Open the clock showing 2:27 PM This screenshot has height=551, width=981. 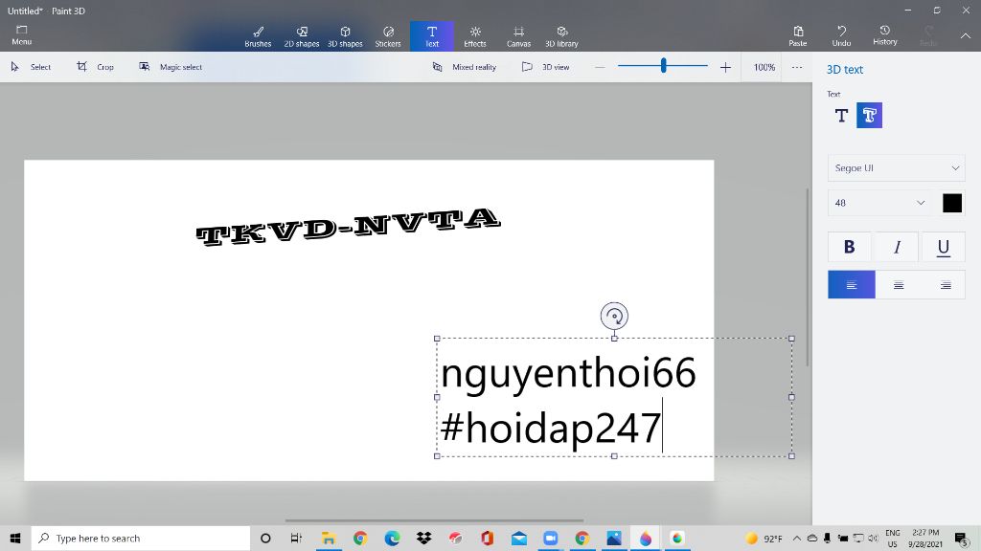pos(925,538)
